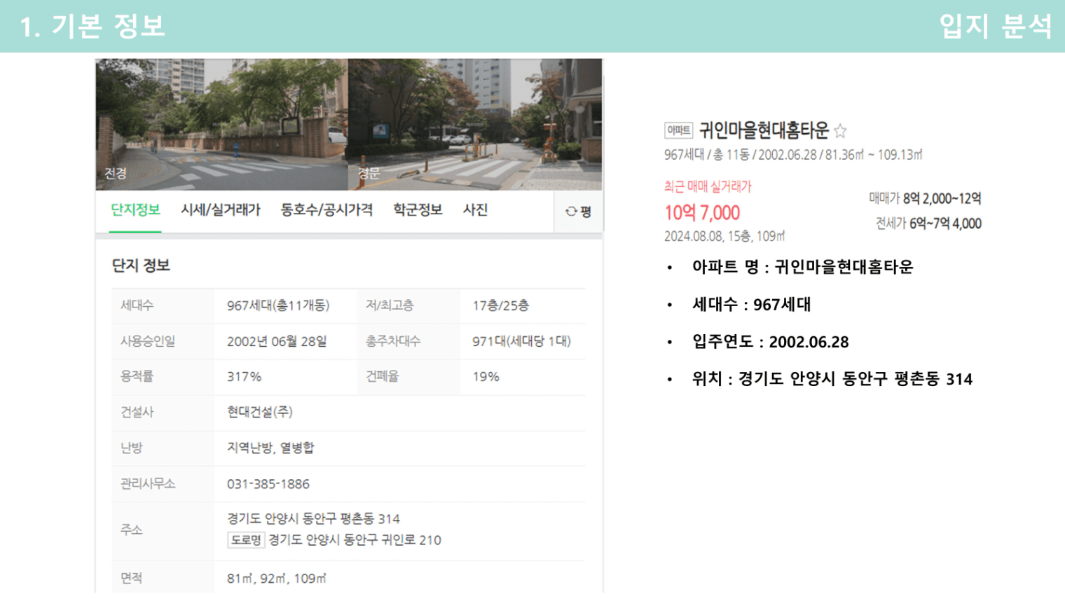
Task: Open the 학군정보 tab
Action: click(418, 209)
